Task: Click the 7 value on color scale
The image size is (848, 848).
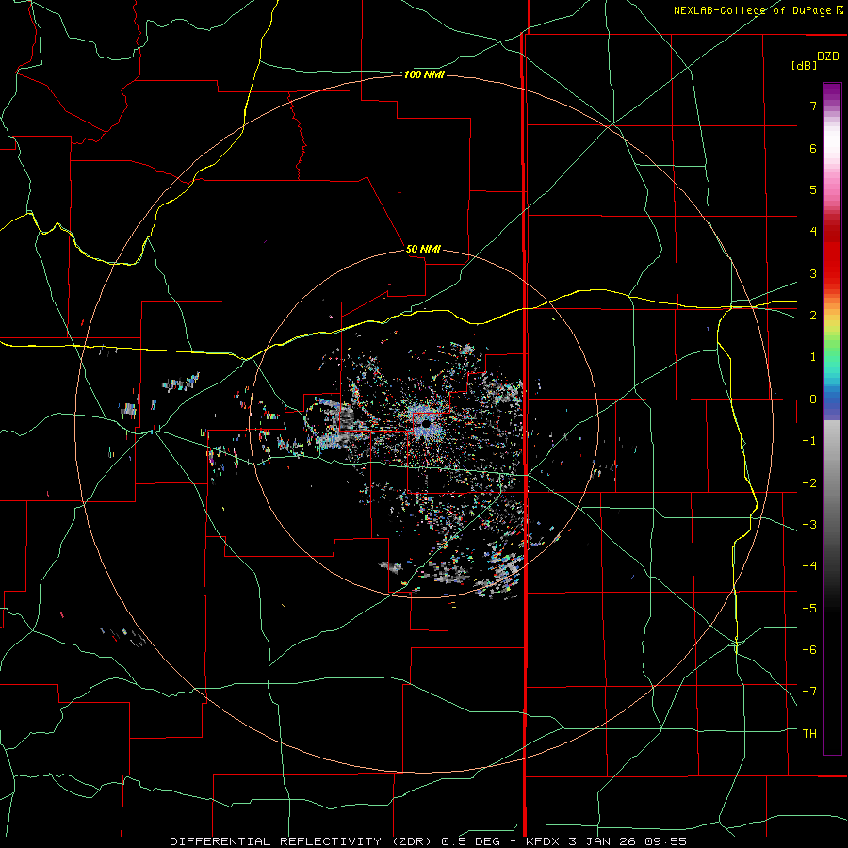Action: point(813,106)
